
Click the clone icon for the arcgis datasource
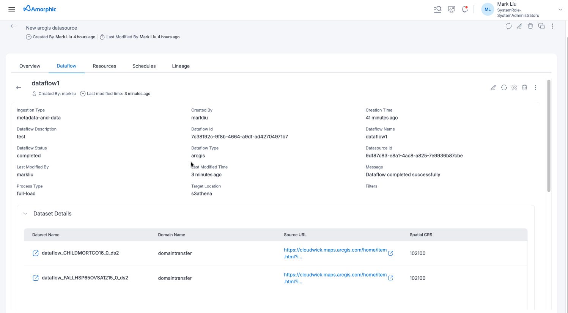(x=541, y=26)
